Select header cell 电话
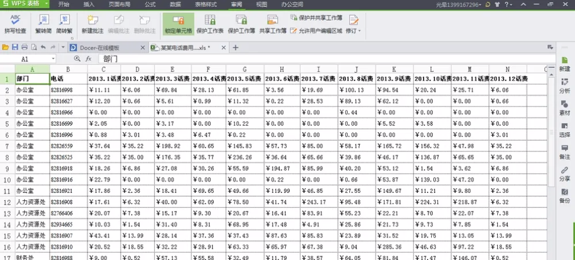This screenshot has height=260, width=575. coord(68,79)
